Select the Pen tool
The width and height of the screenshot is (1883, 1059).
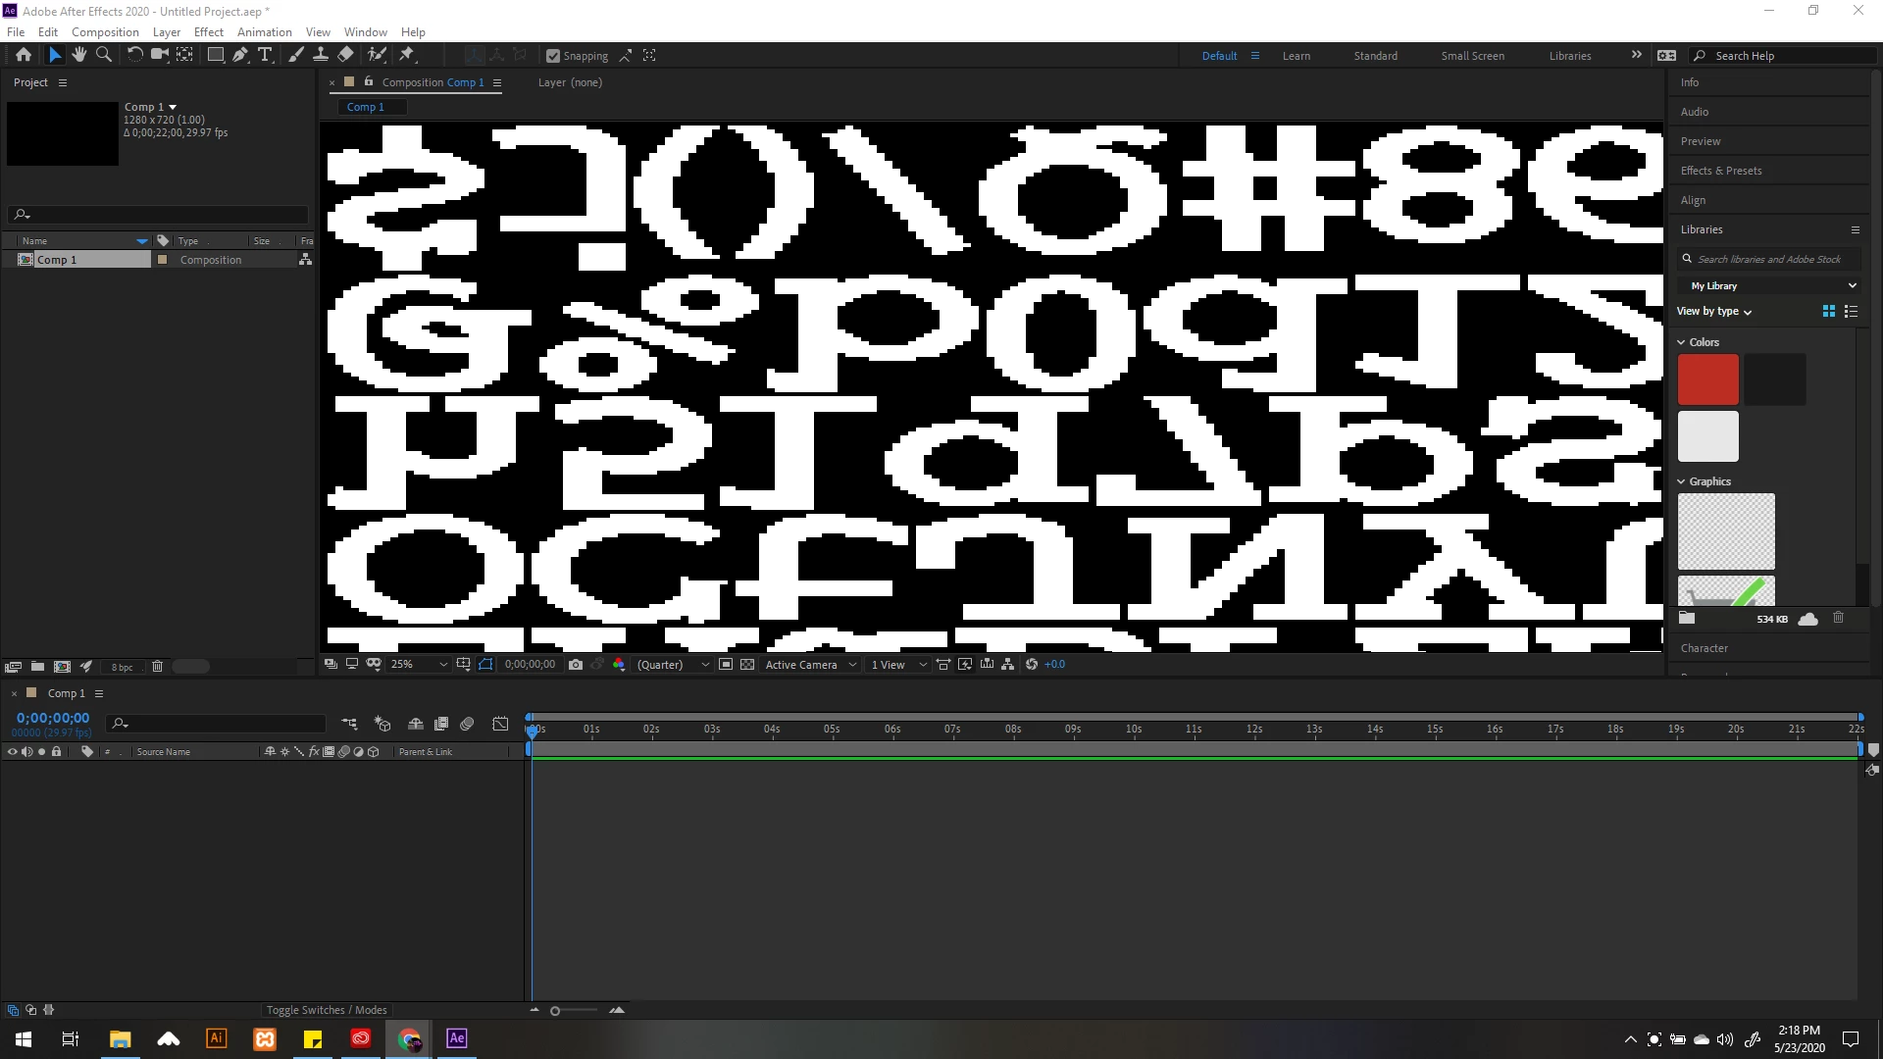[x=240, y=55]
